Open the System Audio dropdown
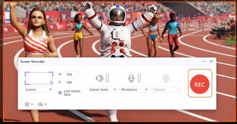The image size is (237, 124). (x=102, y=90)
